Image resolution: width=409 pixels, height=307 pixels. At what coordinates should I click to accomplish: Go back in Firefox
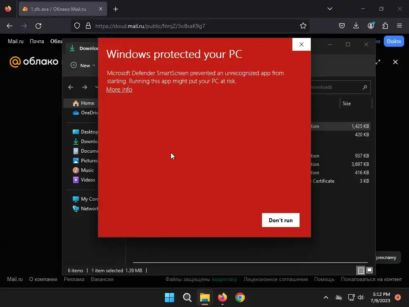10,26
